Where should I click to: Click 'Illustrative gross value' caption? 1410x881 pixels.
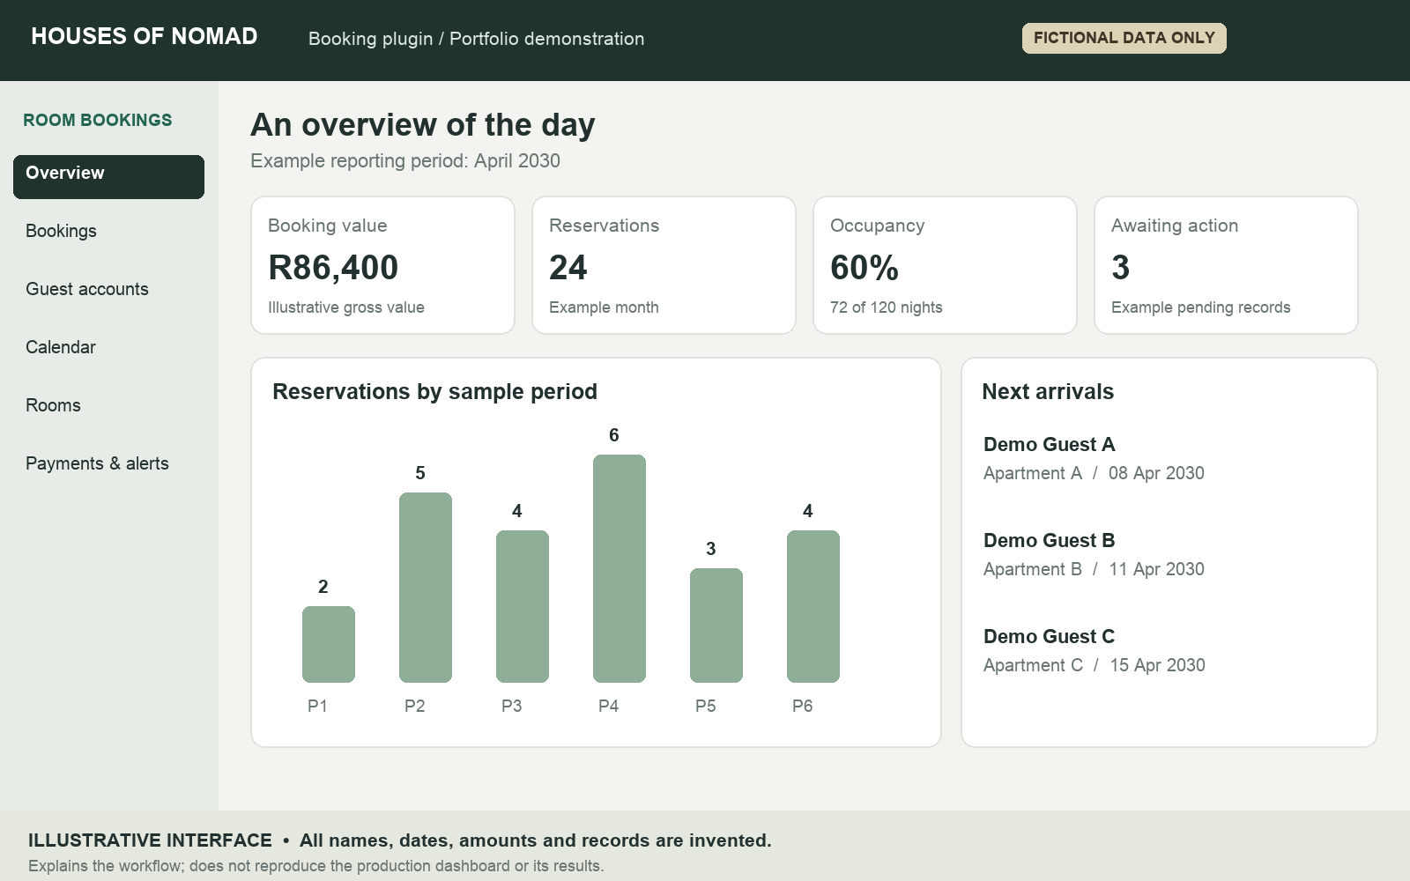(x=346, y=307)
